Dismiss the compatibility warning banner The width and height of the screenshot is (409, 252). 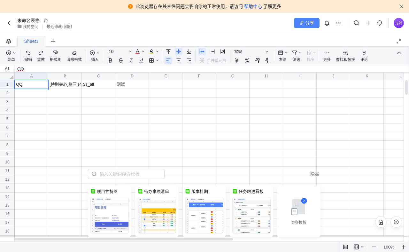(401, 6)
